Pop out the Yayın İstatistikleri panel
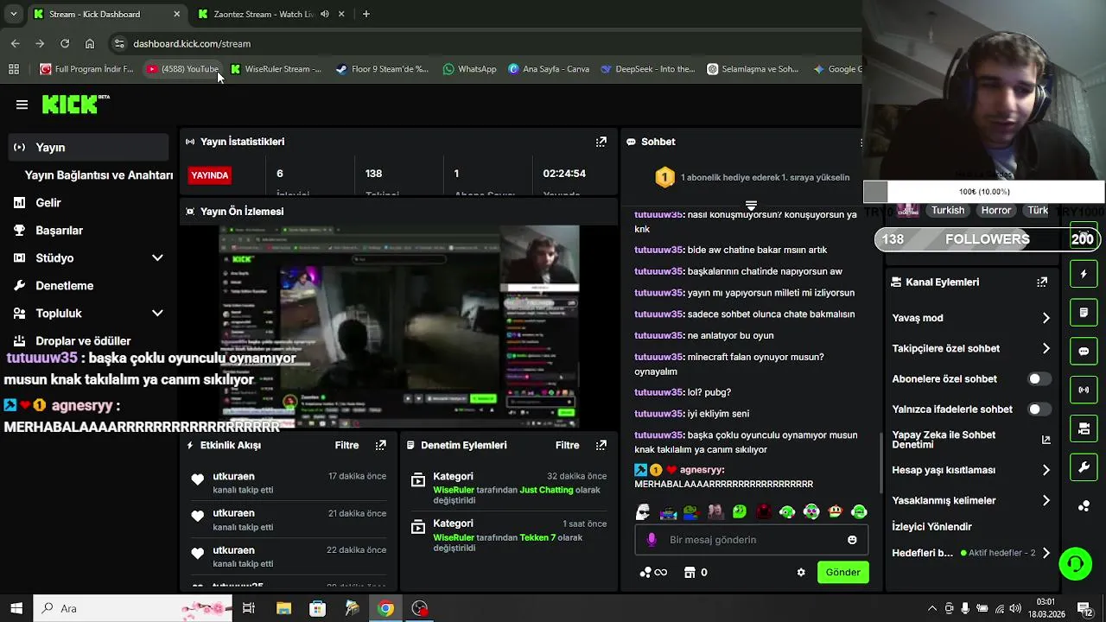Viewport: 1106px width, 622px height. pyautogui.click(x=601, y=142)
